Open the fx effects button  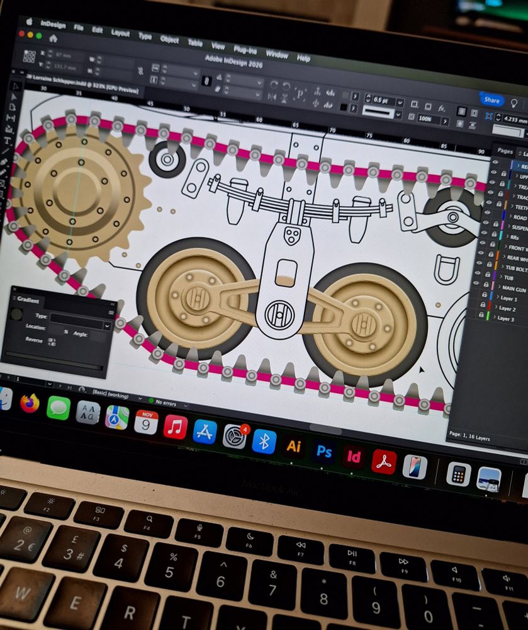[442, 108]
